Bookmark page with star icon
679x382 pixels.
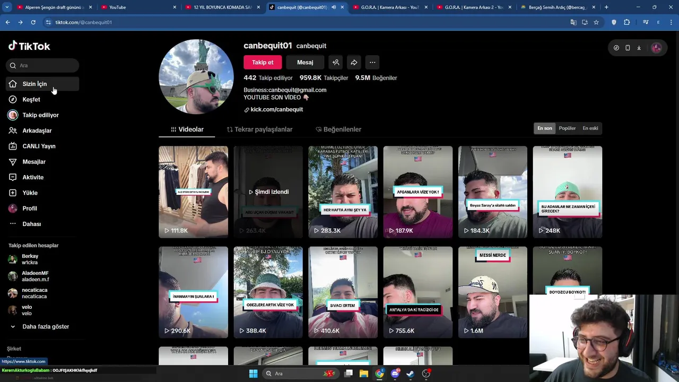pos(596,22)
